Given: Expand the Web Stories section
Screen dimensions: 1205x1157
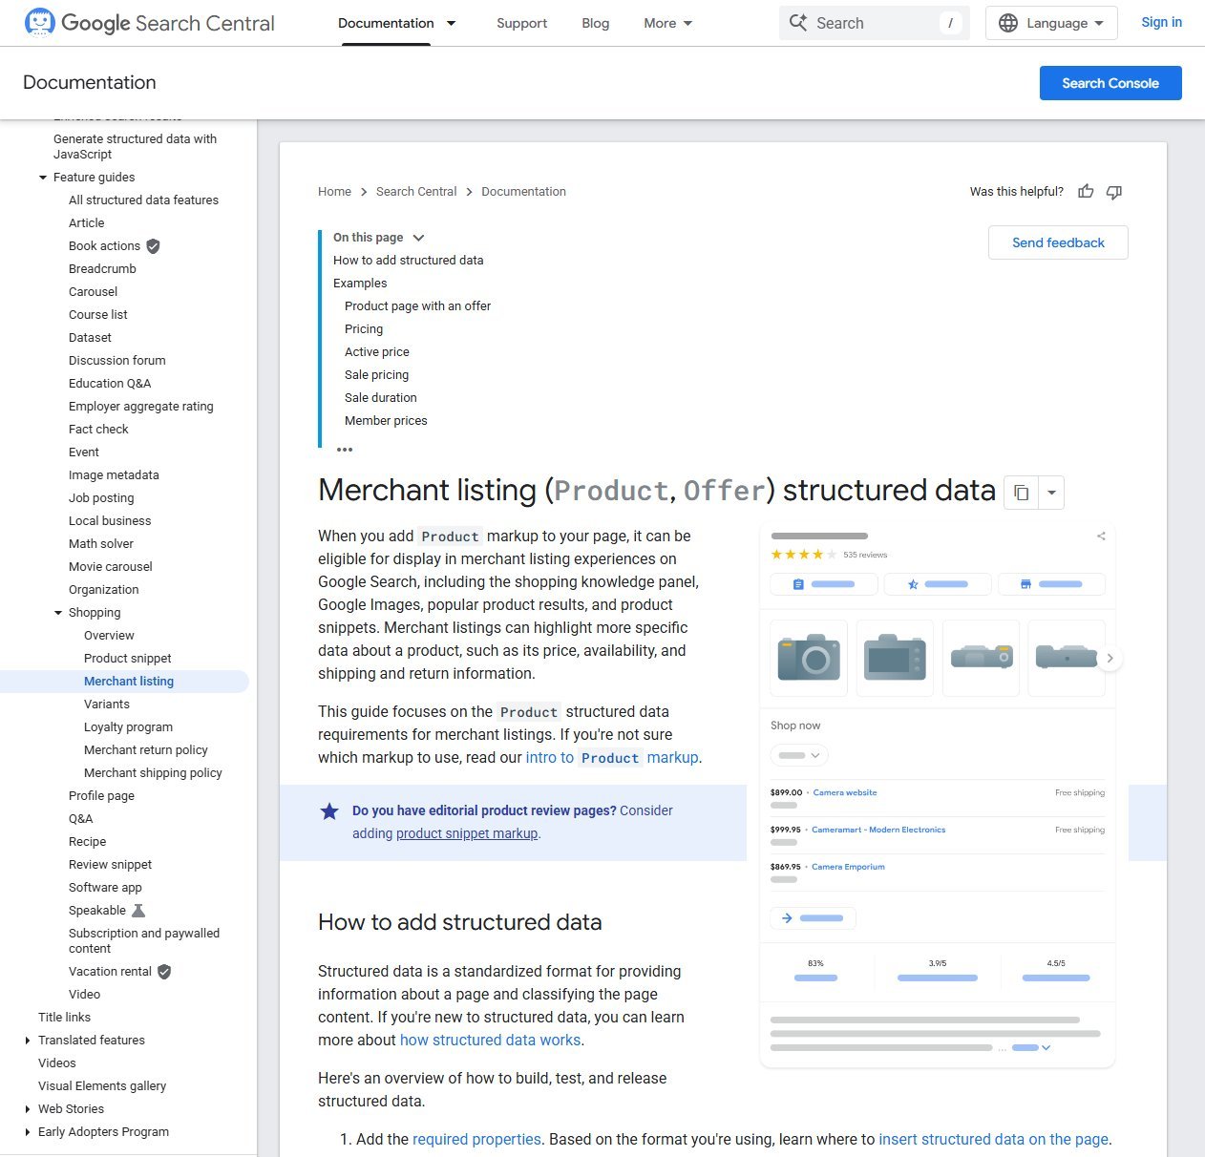Looking at the screenshot, I should pos(28,1109).
